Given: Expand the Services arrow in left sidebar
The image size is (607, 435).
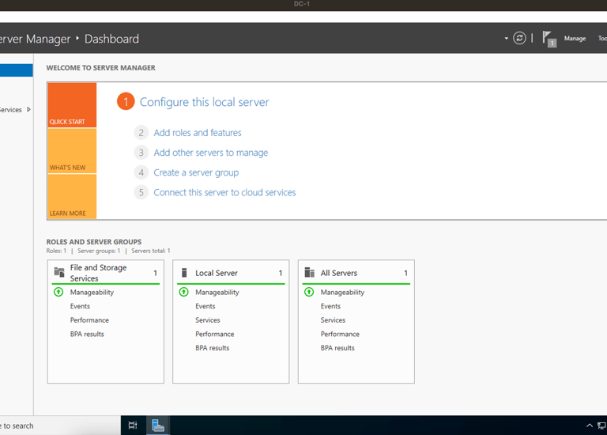Looking at the screenshot, I should 28,110.
